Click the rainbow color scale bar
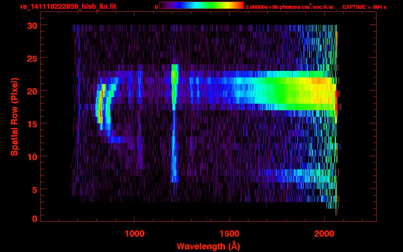 tap(201, 5)
